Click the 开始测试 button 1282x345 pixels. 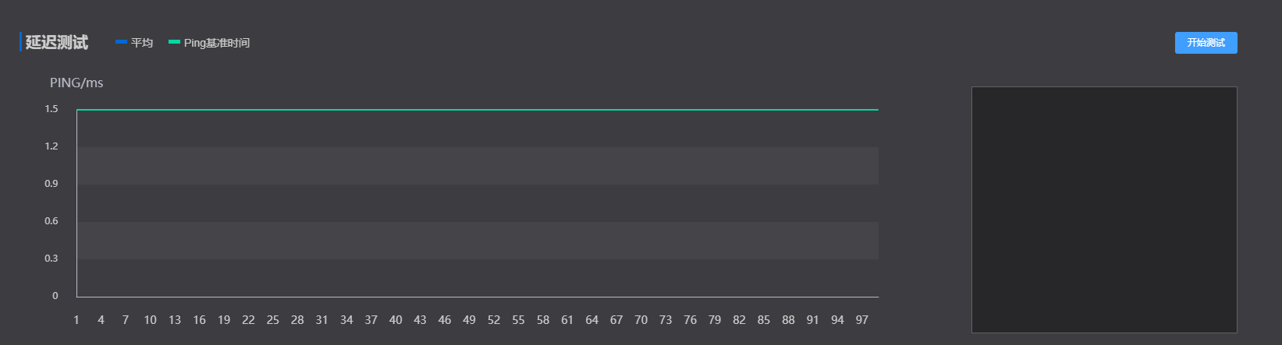(x=1206, y=43)
